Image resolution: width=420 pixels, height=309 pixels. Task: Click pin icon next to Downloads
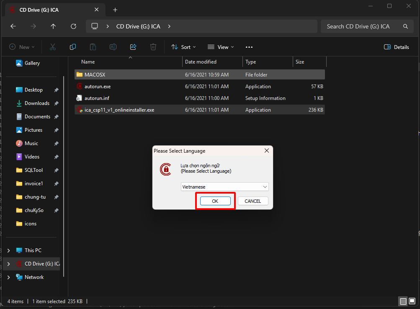(x=56, y=103)
